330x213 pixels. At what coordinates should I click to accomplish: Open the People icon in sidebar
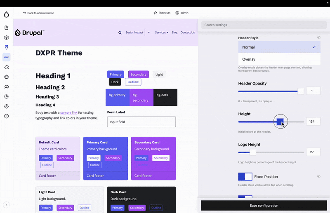pyautogui.click(x=7, y=87)
